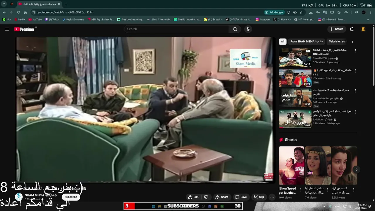Open the Twitch bookmark
375x211 pixels.
(x=52, y=20)
